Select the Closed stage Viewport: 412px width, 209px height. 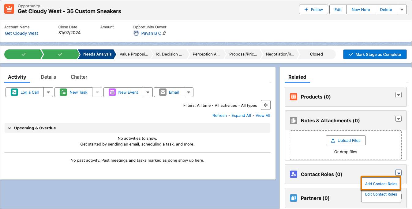click(316, 54)
